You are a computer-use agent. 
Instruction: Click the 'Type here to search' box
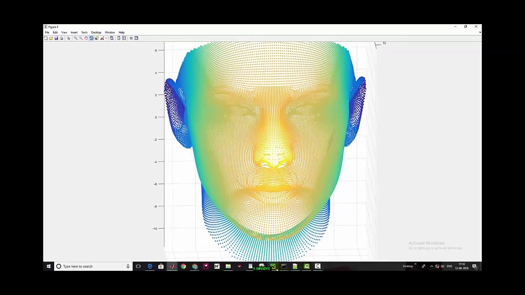[94, 266]
